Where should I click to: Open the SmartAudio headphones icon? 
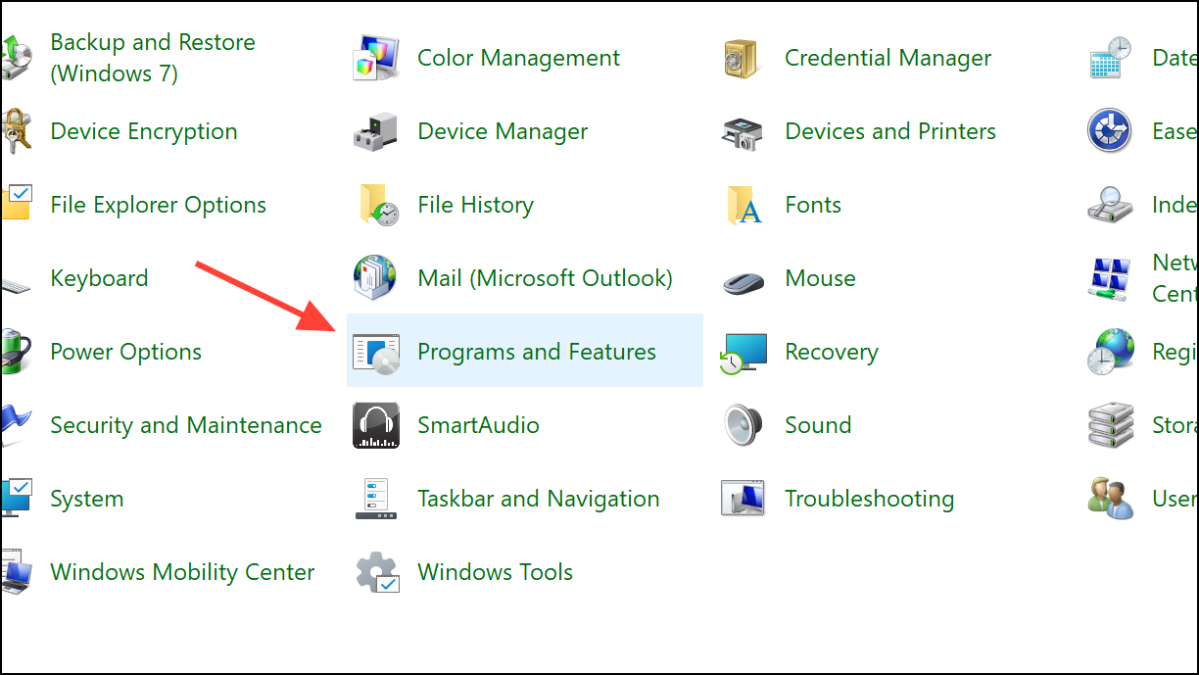(x=376, y=425)
